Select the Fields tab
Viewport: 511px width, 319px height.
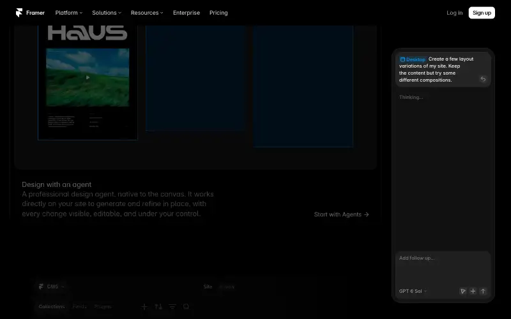pyautogui.click(x=79, y=307)
